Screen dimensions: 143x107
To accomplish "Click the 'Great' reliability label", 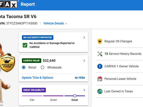I will coord(75,100).
